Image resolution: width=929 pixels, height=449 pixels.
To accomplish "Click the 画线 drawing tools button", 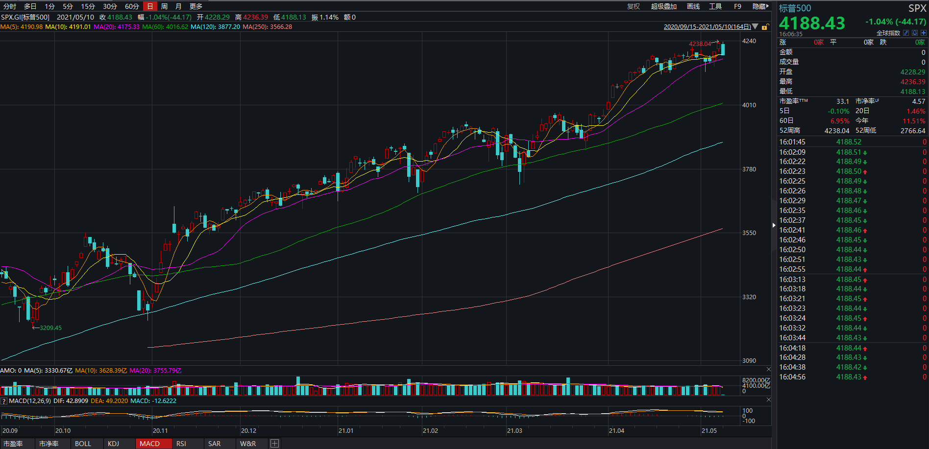I will (x=693, y=6).
